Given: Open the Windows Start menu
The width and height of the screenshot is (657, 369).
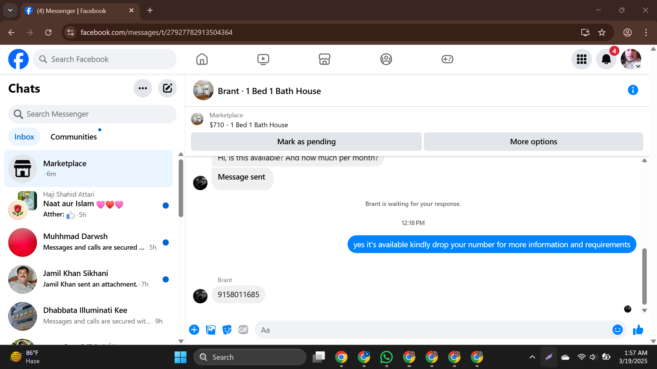Looking at the screenshot, I should point(180,357).
